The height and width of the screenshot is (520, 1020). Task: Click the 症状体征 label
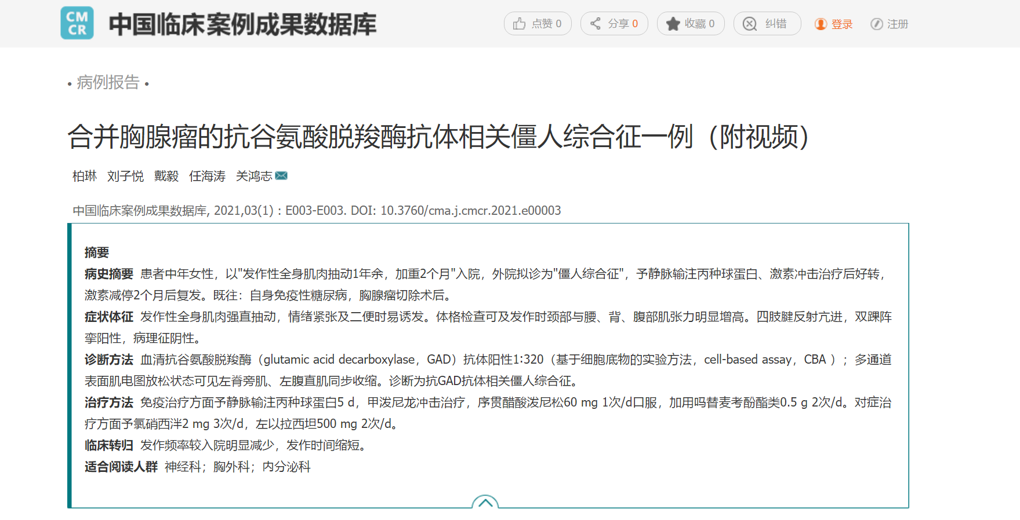click(109, 317)
